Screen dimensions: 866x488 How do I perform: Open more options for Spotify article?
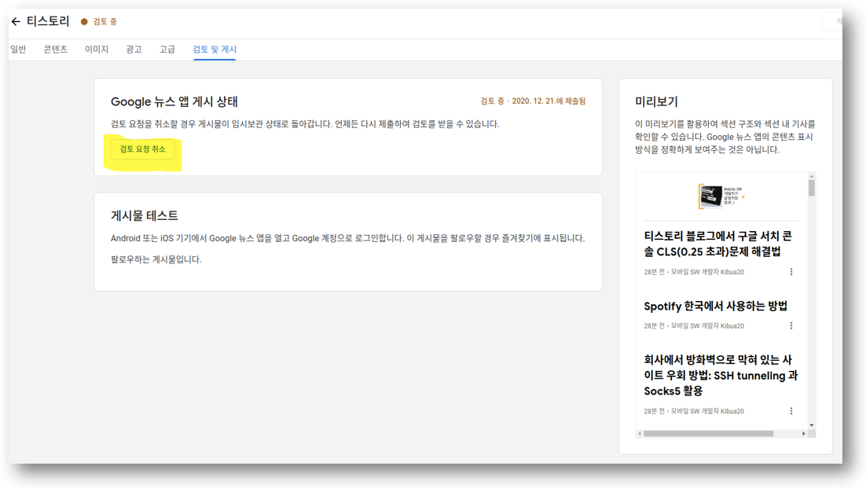click(x=791, y=325)
